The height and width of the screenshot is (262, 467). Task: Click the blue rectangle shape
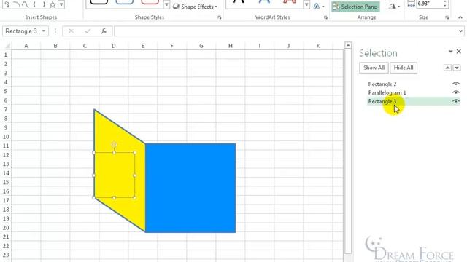click(190, 188)
